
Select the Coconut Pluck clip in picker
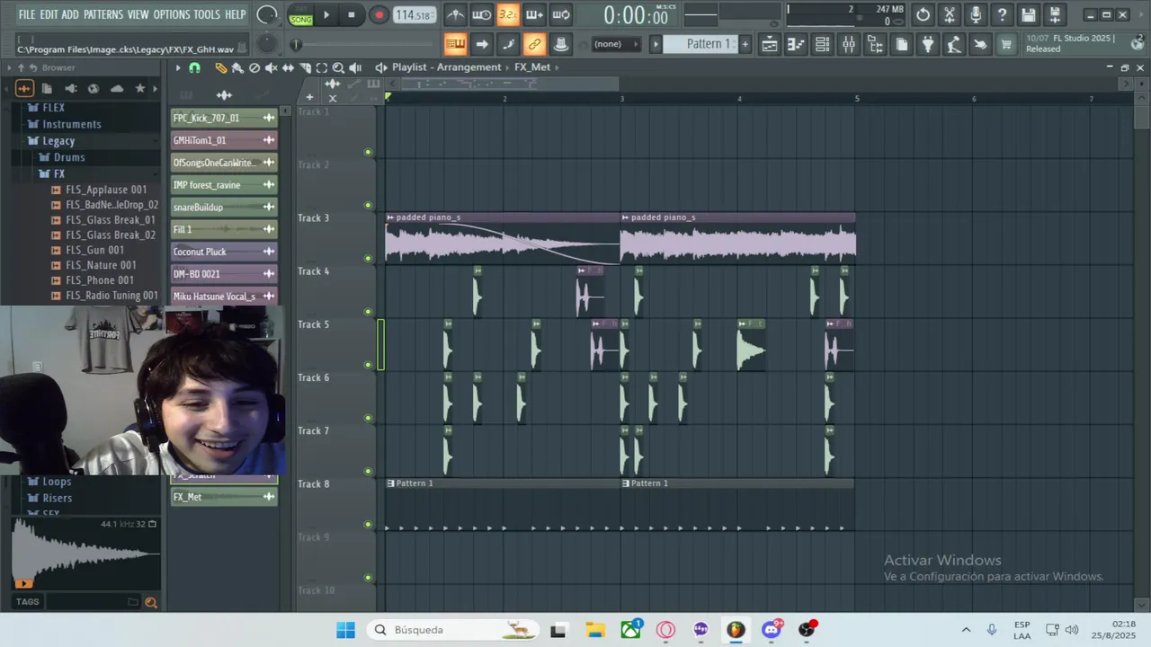coord(224,252)
